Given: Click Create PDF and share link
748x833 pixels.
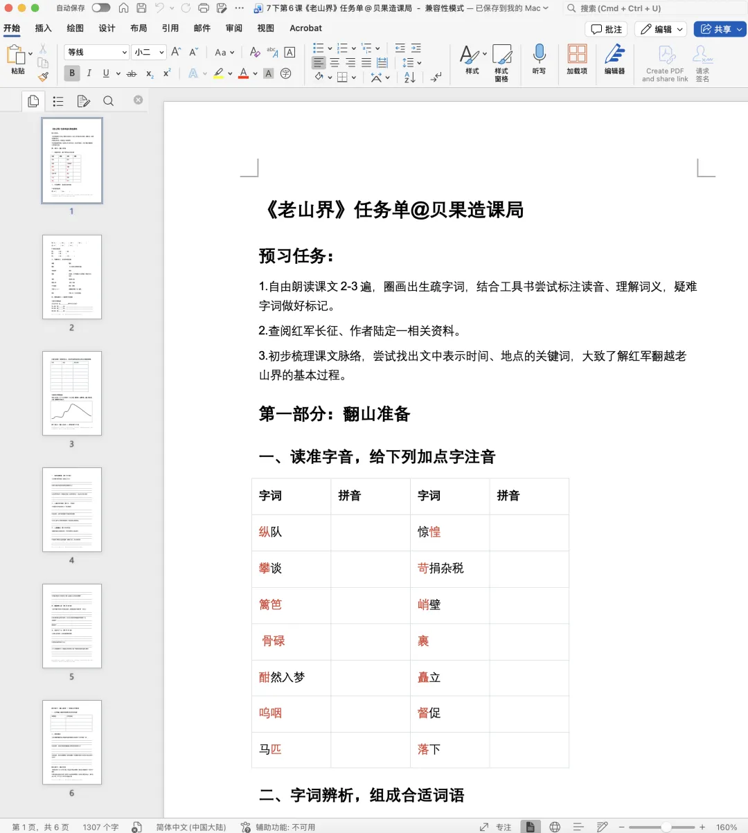Looking at the screenshot, I should click(x=665, y=63).
